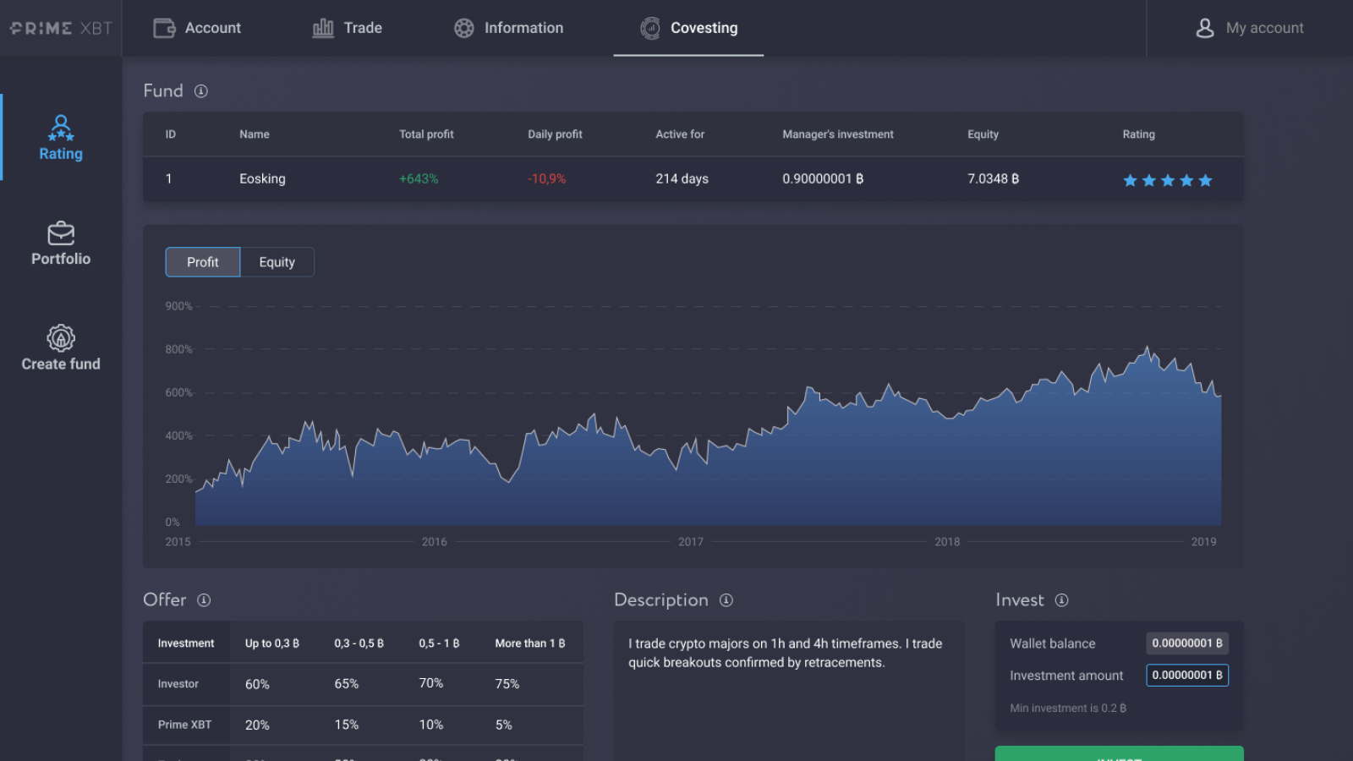Image resolution: width=1353 pixels, height=761 pixels.
Task: Open the Rating sidebar icon
Action: coord(61,128)
